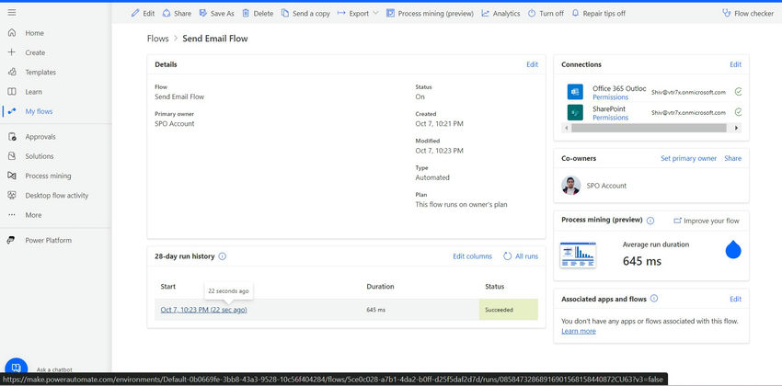Click Set primary owner link

coord(689,158)
